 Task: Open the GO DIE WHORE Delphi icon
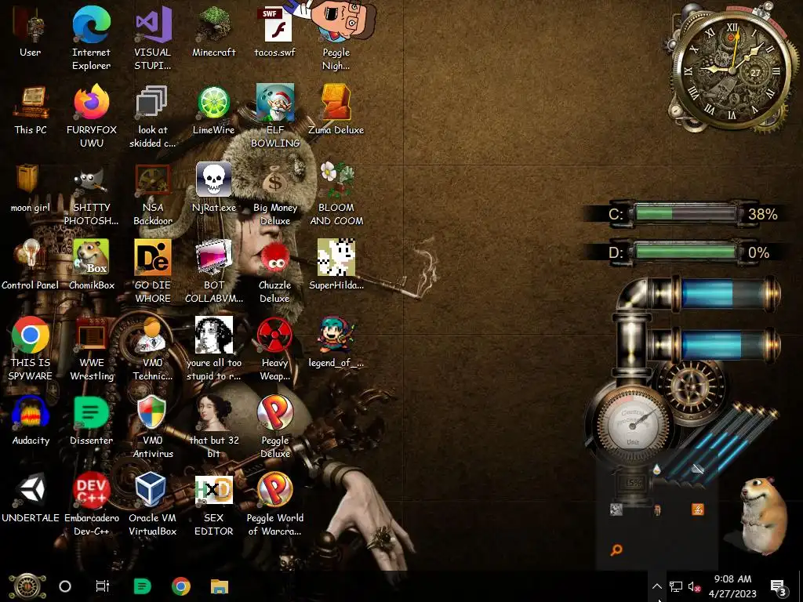153,271
